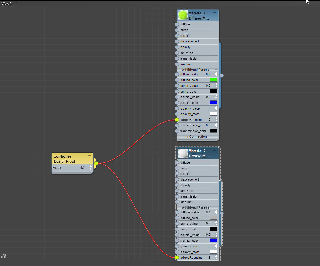The width and height of the screenshot is (320, 266).
Task: Click Material 2 displacement input socket
Action: point(177,180)
